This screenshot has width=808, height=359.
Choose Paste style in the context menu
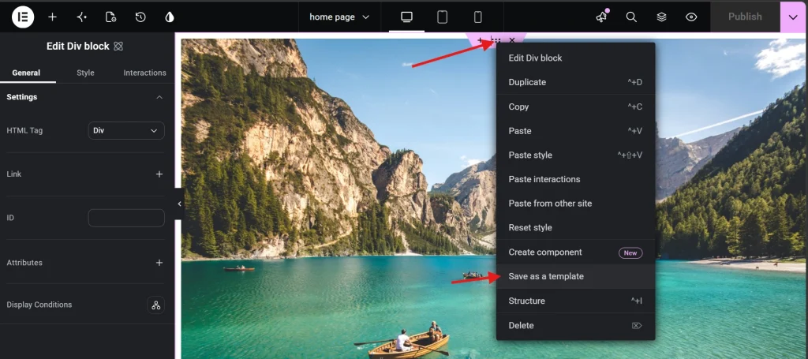(575, 155)
